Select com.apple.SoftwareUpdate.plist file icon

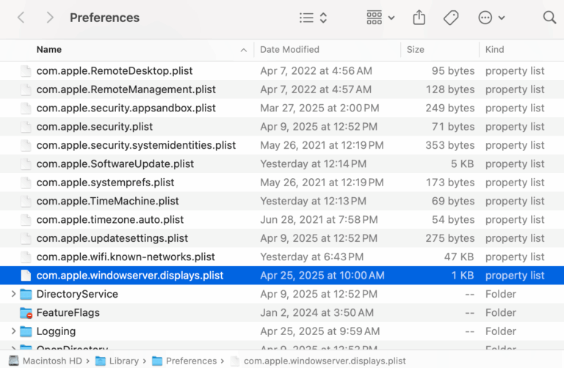pyautogui.click(x=26, y=163)
